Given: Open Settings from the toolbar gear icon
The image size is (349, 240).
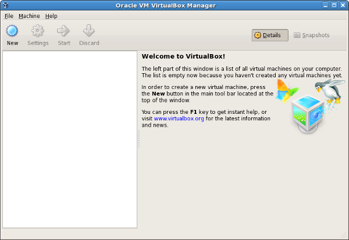Looking at the screenshot, I should [x=38, y=31].
